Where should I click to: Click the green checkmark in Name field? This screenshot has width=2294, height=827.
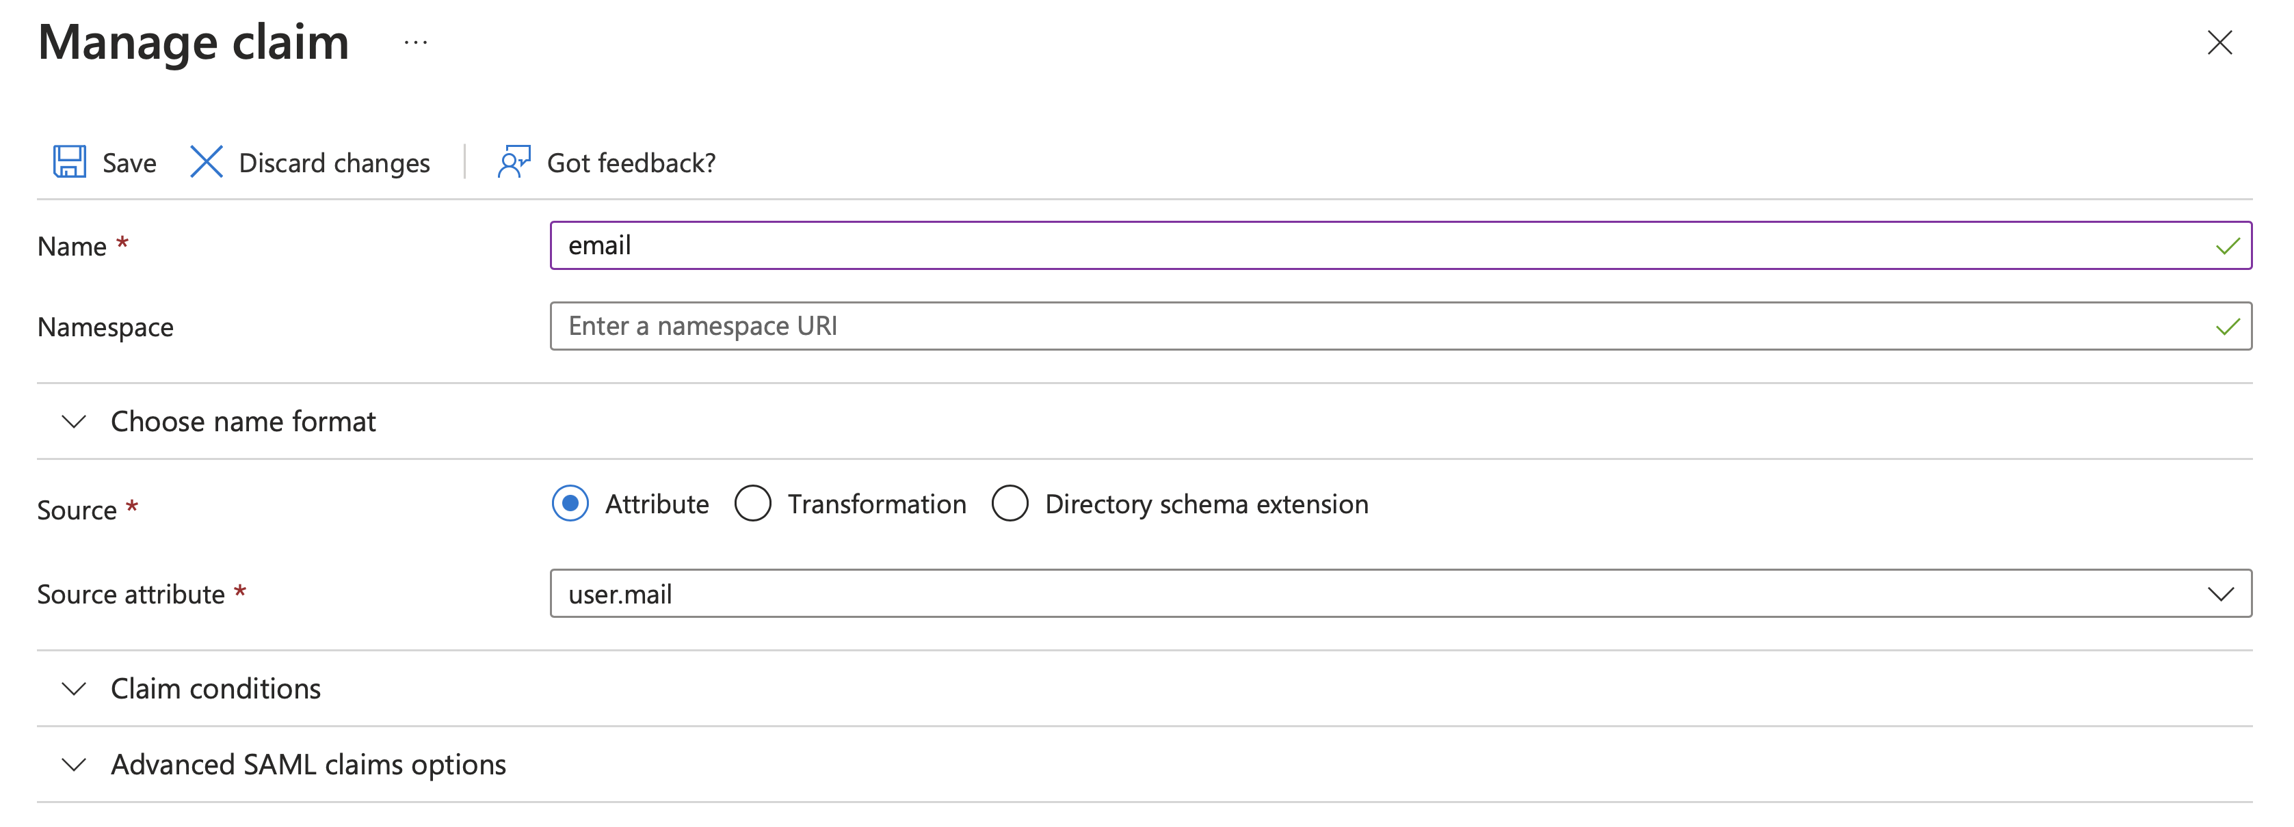coord(2227,247)
